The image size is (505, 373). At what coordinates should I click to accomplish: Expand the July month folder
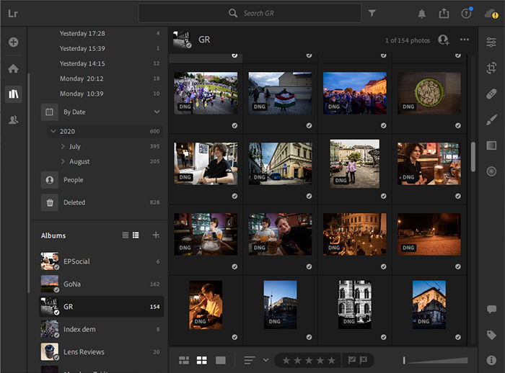tap(63, 146)
